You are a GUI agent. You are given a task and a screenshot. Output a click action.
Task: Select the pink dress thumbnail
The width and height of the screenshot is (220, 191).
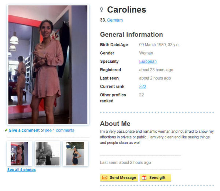pos(19,154)
